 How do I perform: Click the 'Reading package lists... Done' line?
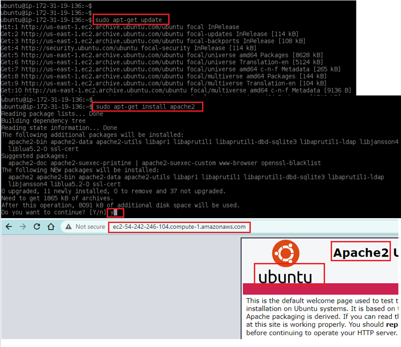pyautogui.click(x=52, y=114)
